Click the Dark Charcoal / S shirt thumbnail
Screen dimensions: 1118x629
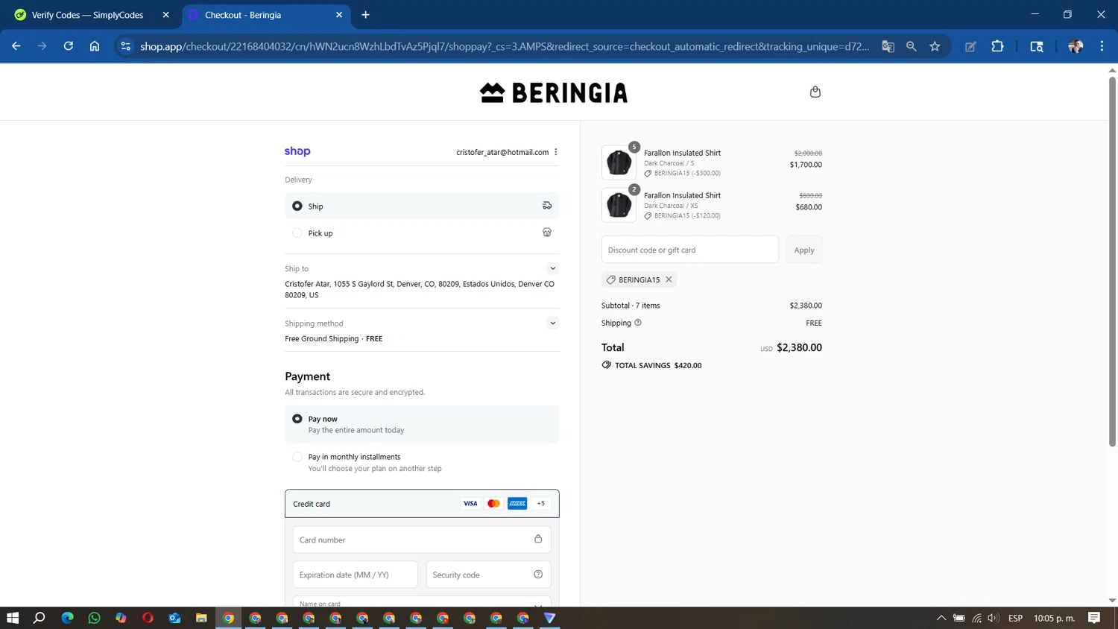click(x=619, y=162)
